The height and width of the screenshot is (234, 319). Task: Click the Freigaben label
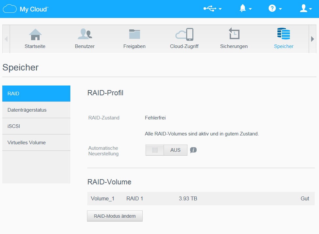(134, 46)
